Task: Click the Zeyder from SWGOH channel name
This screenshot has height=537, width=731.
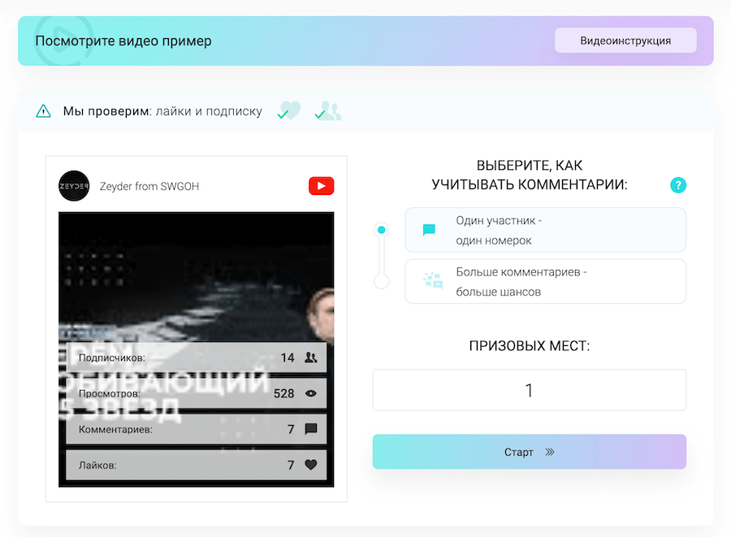Action: (149, 187)
